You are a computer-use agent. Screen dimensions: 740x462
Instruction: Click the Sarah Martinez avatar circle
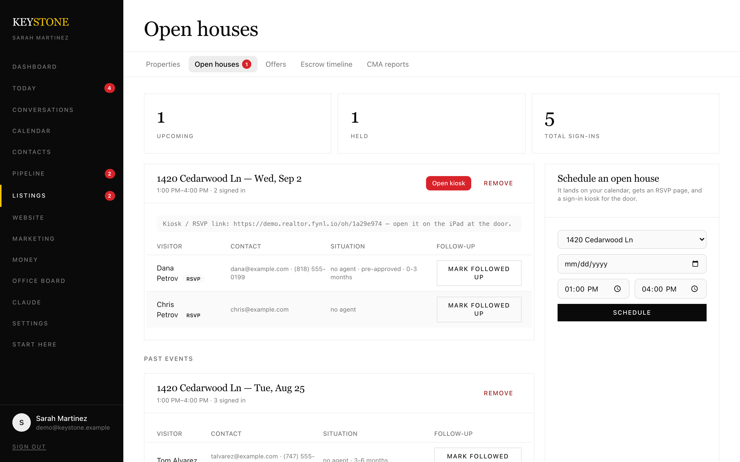(x=21, y=422)
